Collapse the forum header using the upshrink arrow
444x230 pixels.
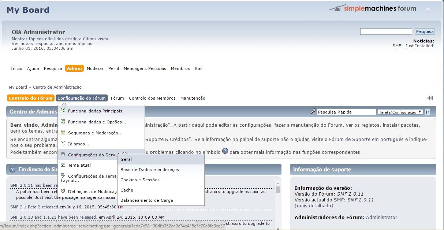click(428, 9)
